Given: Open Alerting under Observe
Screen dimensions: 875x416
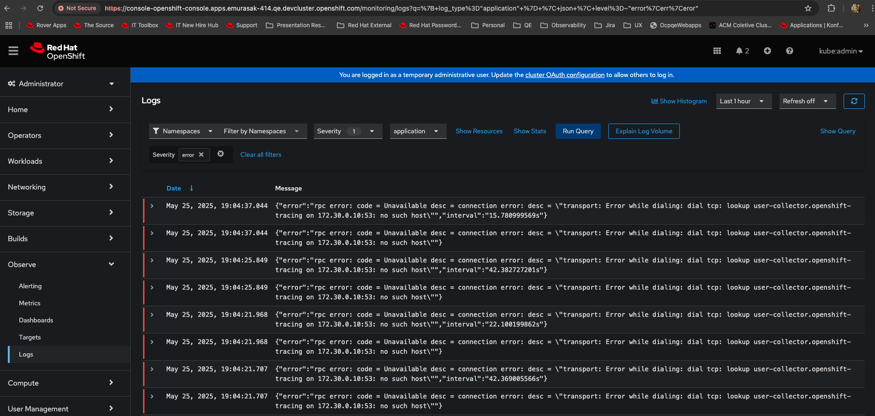Looking at the screenshot, I should coord(30,286).
